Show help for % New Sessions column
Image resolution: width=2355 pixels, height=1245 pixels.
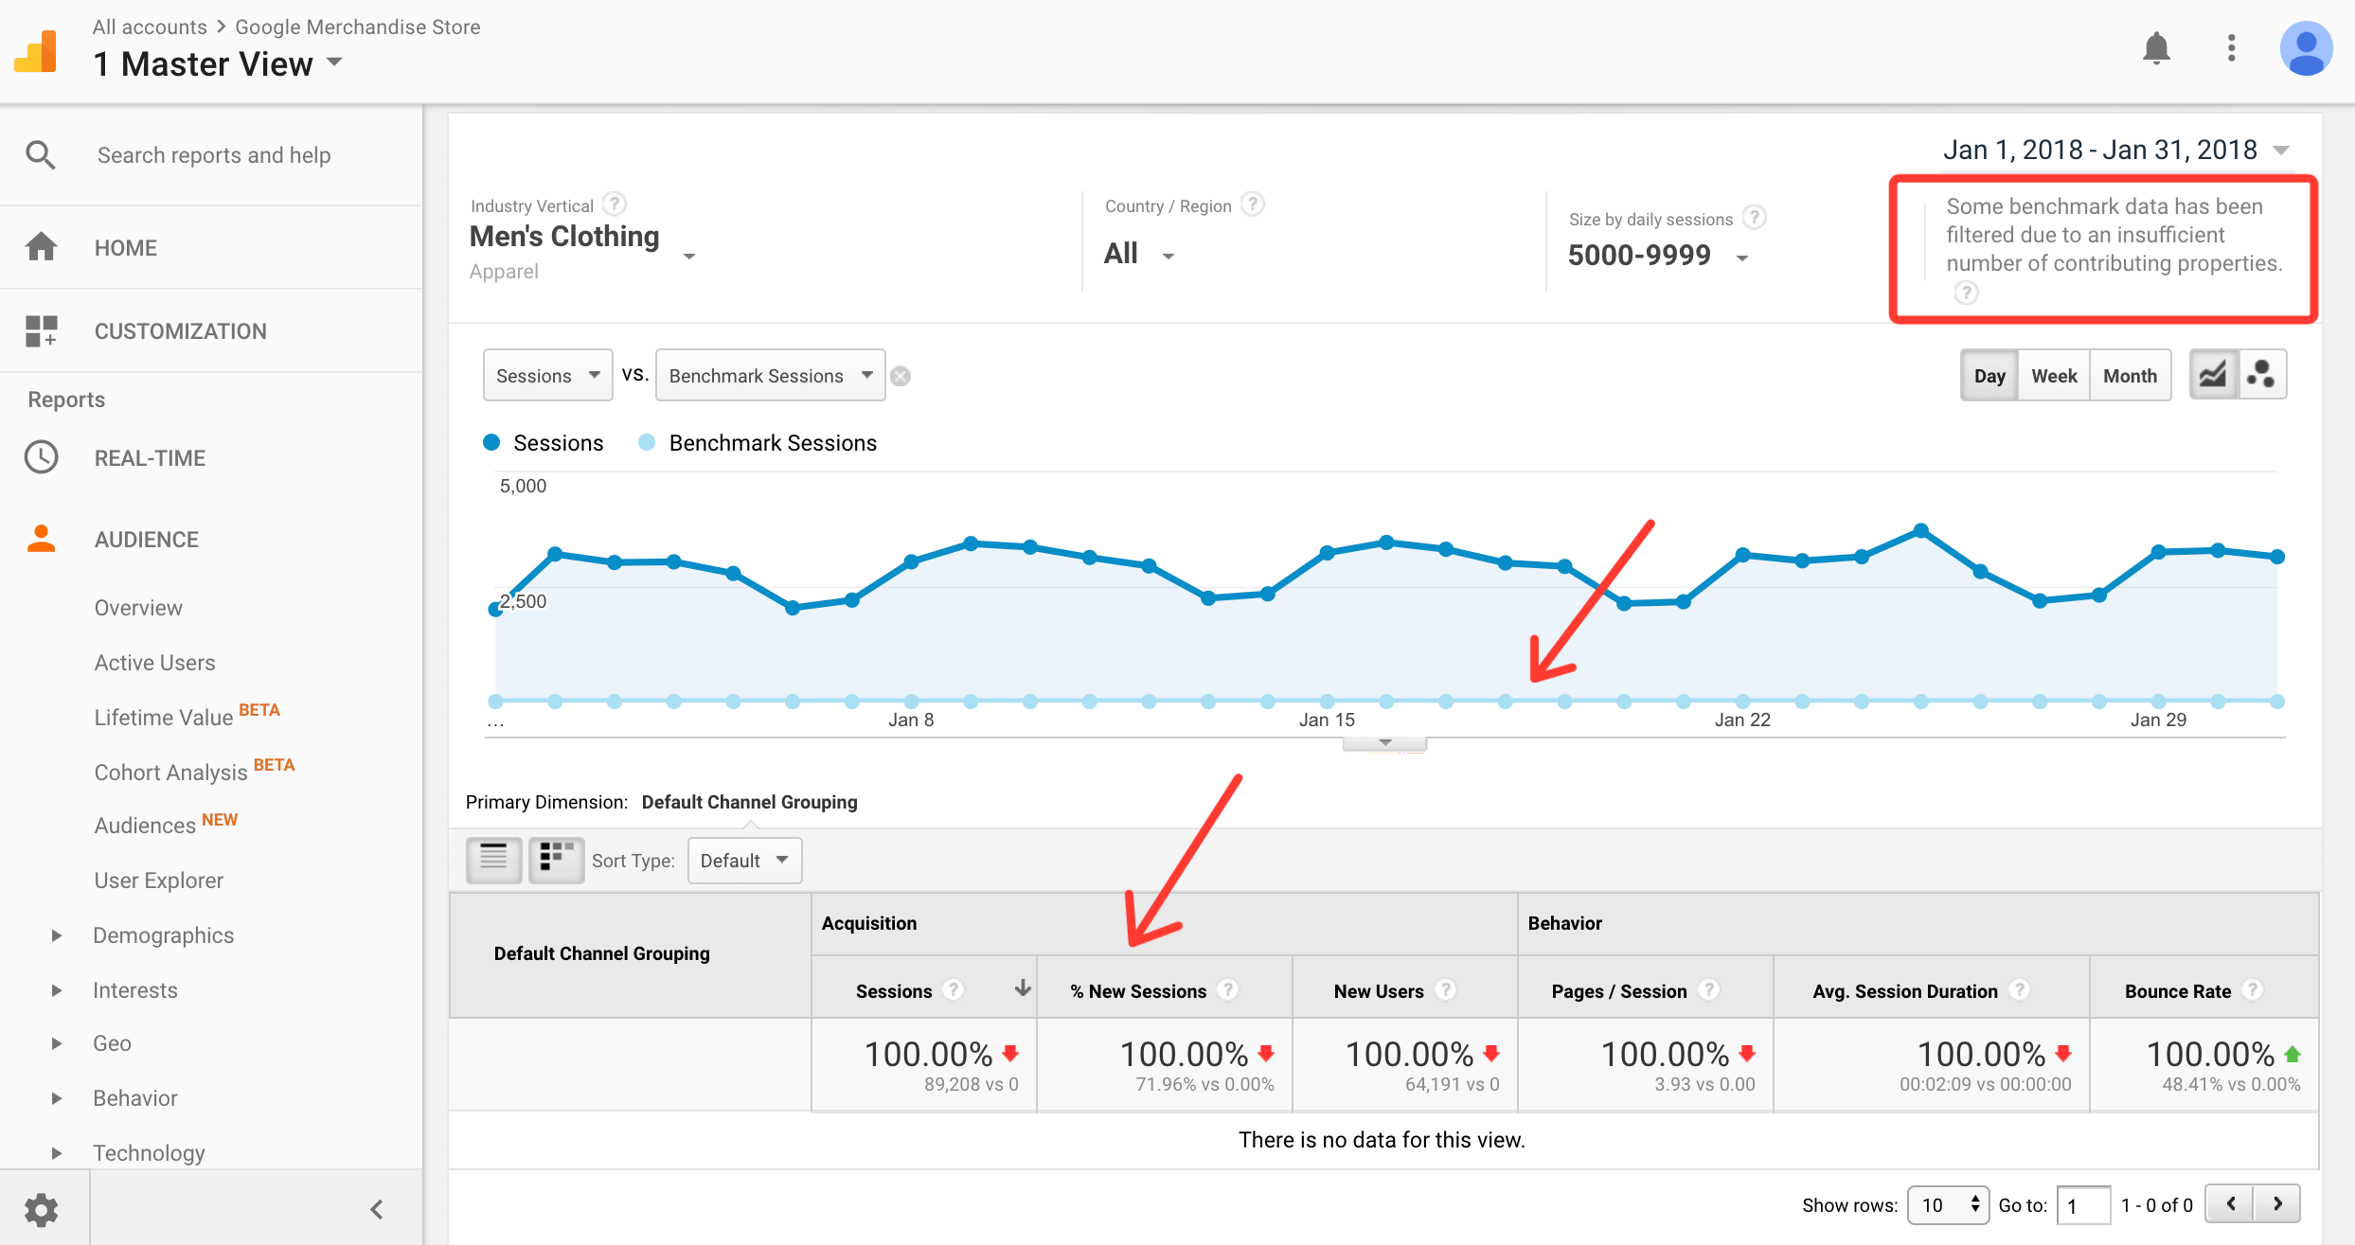tap(1228, 989)
